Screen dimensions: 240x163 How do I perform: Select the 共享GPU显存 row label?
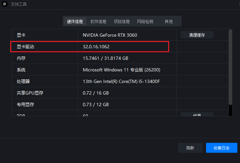[30, 93]
